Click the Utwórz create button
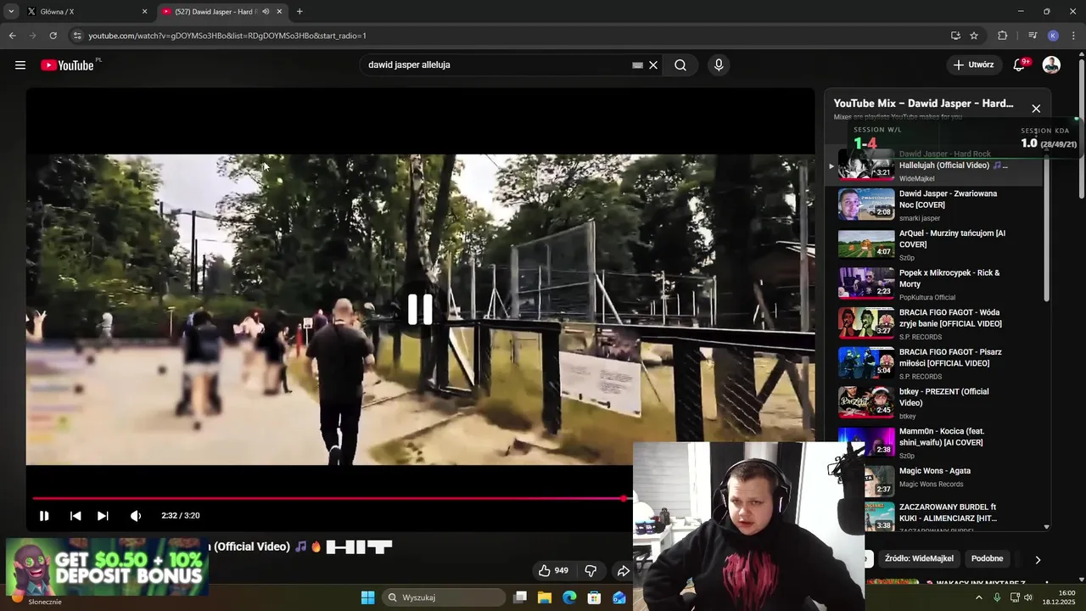The height and width of the screenshot is (611, 1086). click(x=973, y=65)
